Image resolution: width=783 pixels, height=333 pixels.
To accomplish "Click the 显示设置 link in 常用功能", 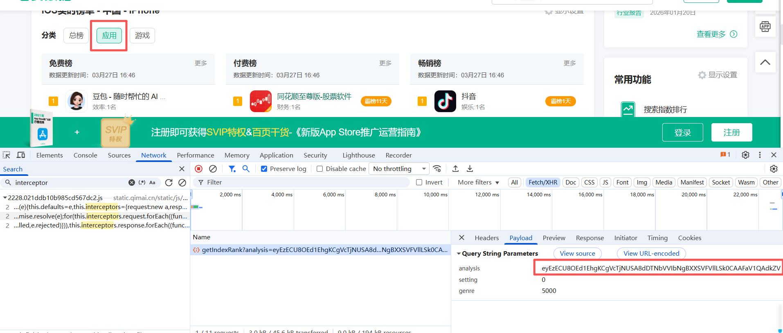I will click(x=718, y=75).
